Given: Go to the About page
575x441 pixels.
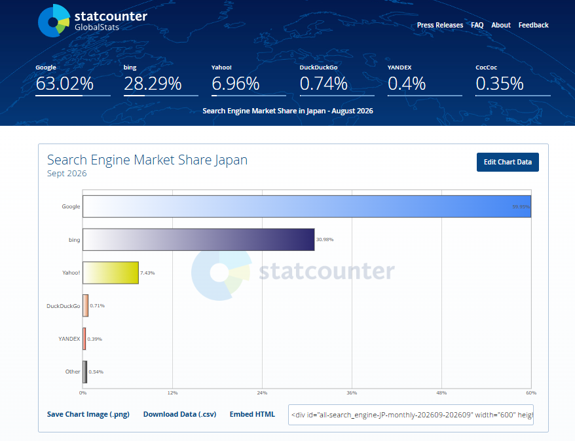Looking at the screenshot, I should point(500,25).
